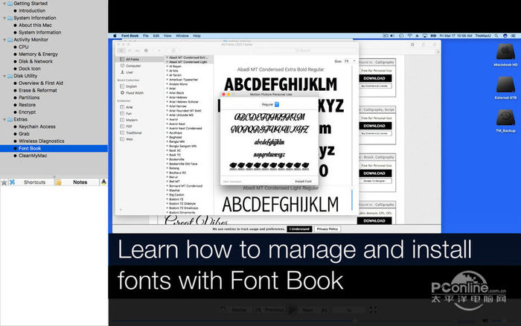
Task: Collapse the Activity Monitor section
Action: click(x=4, y=39)
